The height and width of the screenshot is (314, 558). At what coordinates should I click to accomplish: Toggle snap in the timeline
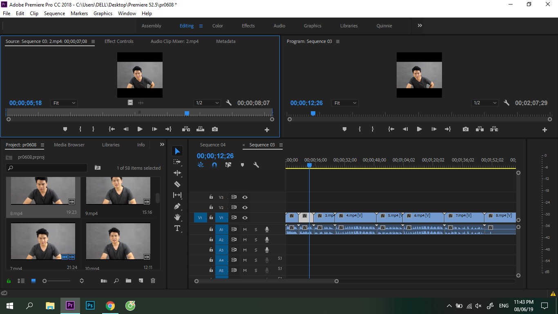point(214,165)
